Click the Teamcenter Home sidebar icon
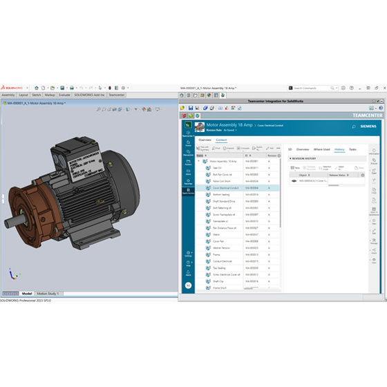The image size is (387, 387). 188,143
